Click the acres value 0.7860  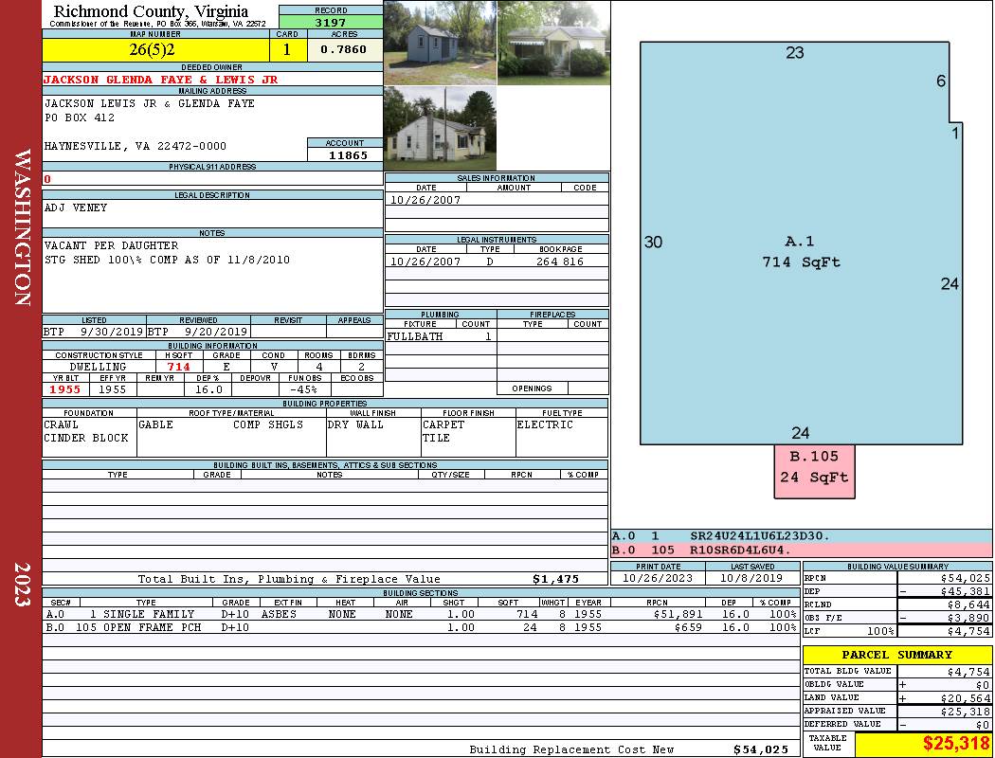(343, 49)
